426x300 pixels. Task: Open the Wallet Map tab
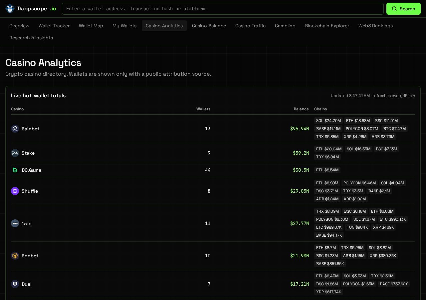click(x=91, y=26)
